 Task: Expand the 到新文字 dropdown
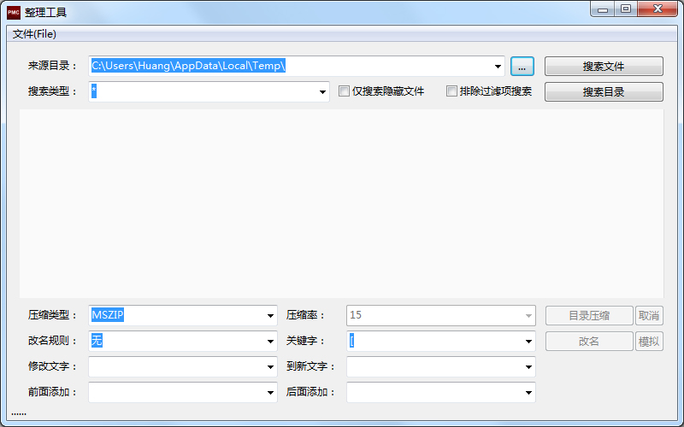tap(528, 367)
